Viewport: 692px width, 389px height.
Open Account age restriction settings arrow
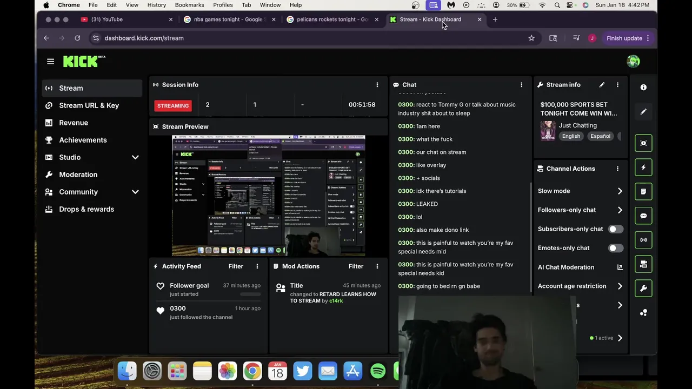[620, 286]
